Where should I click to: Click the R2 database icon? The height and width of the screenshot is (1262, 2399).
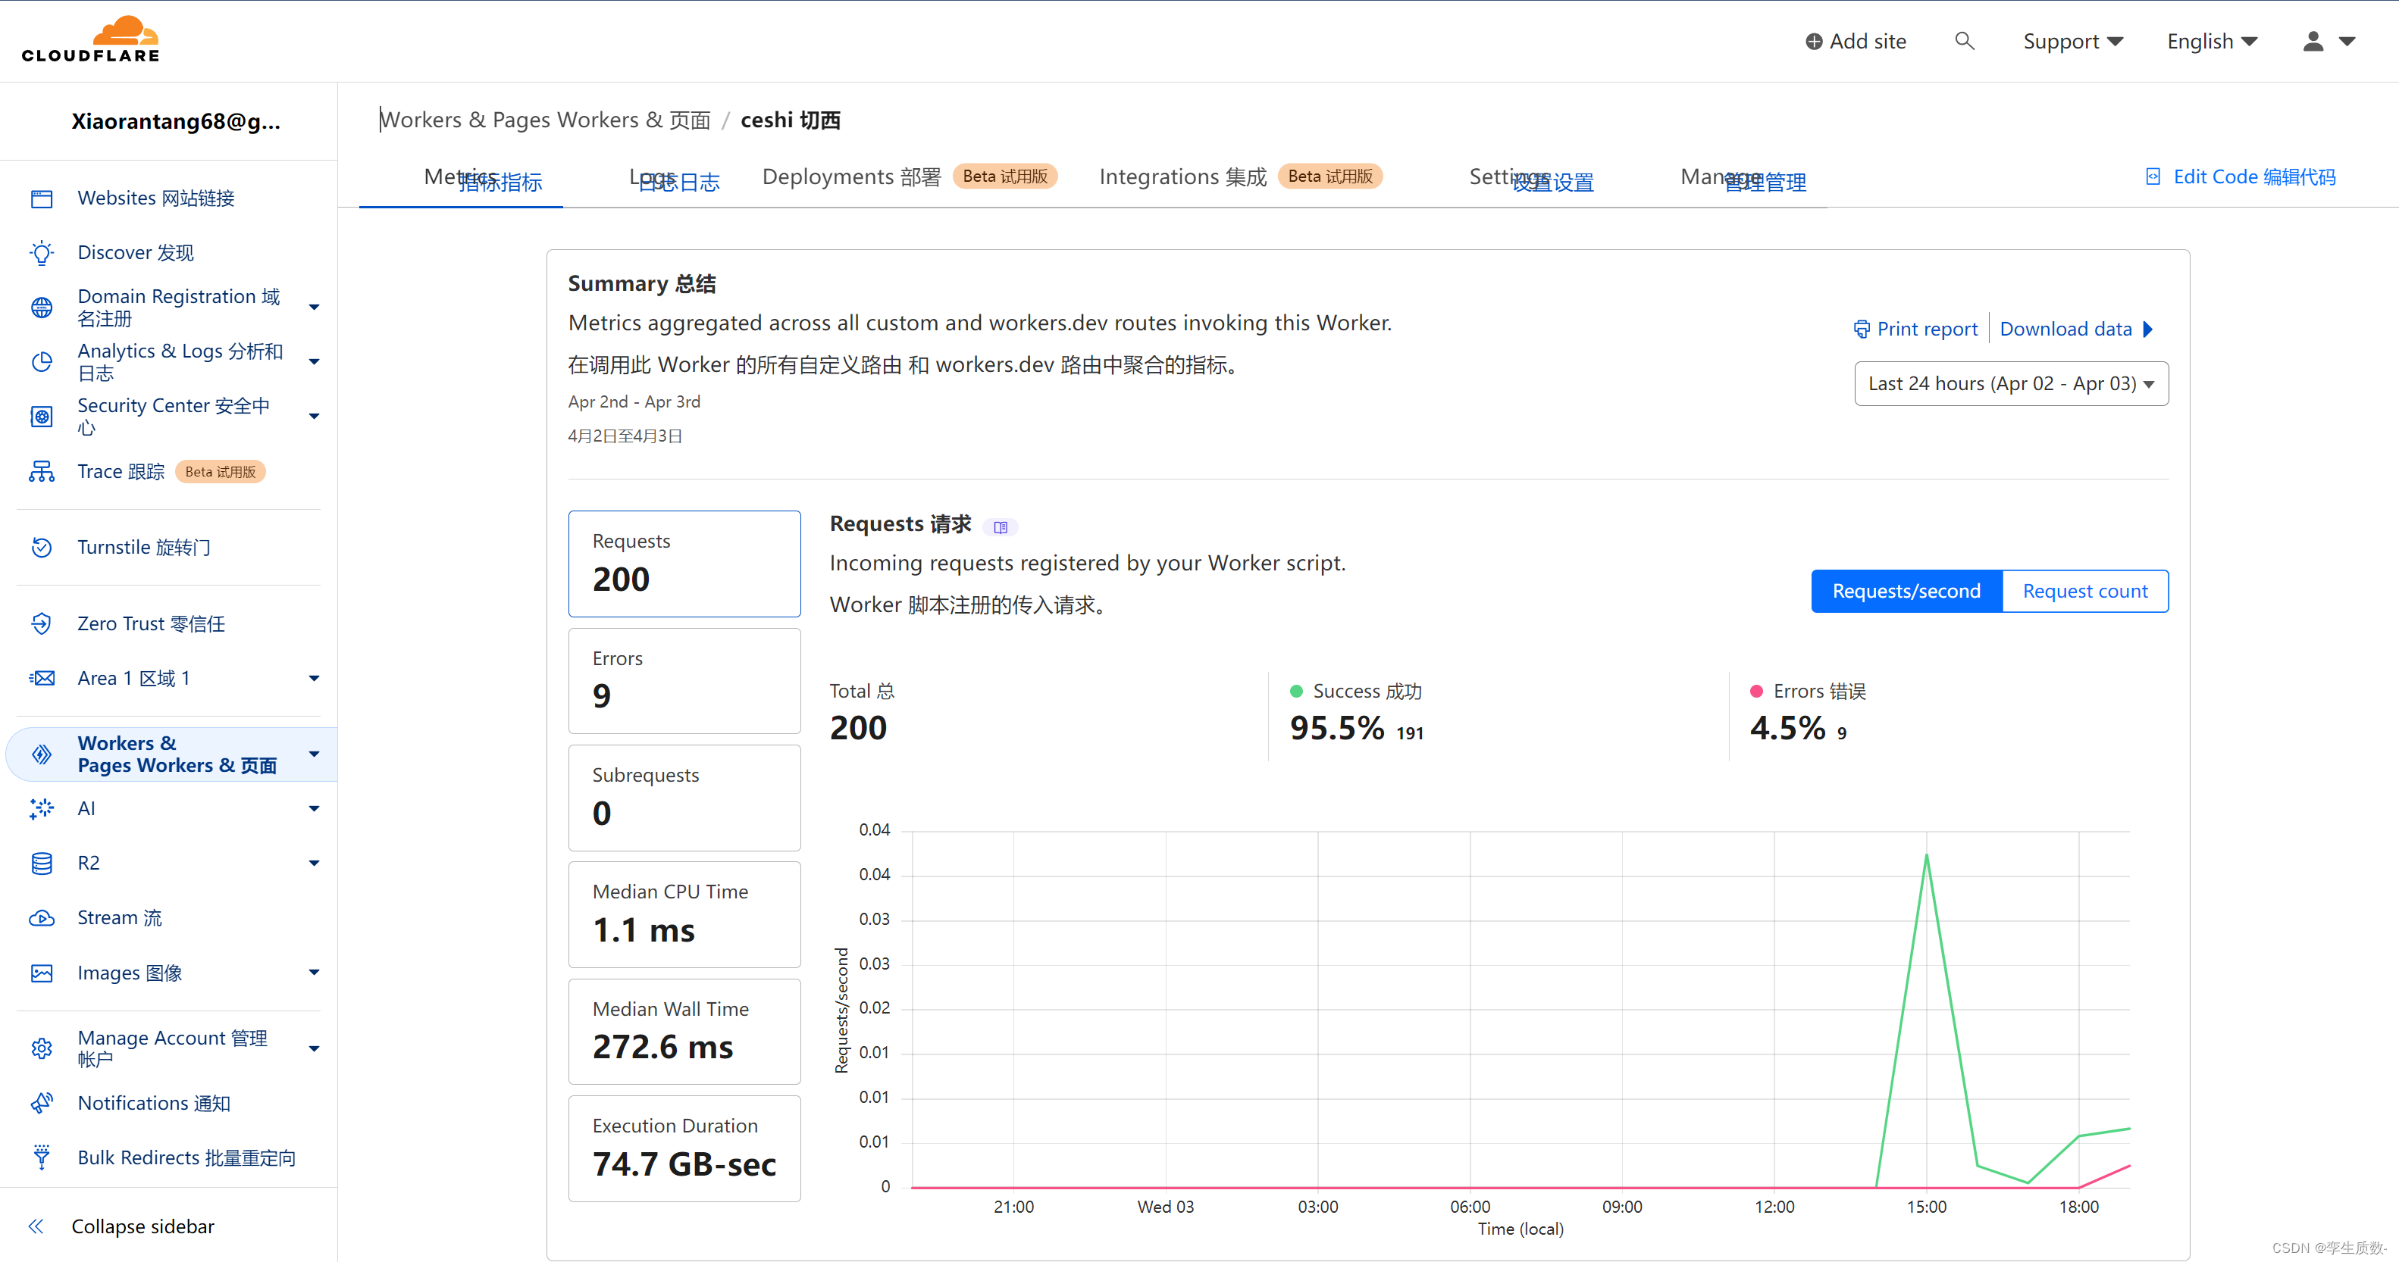tap(41, 863)
